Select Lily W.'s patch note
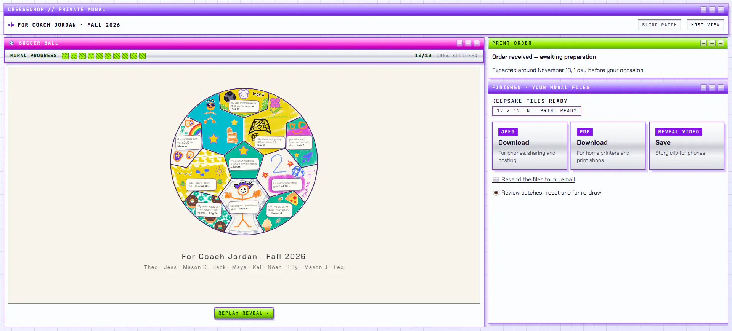The height and width of the screenshot is (331, 732). coord(209,210)
